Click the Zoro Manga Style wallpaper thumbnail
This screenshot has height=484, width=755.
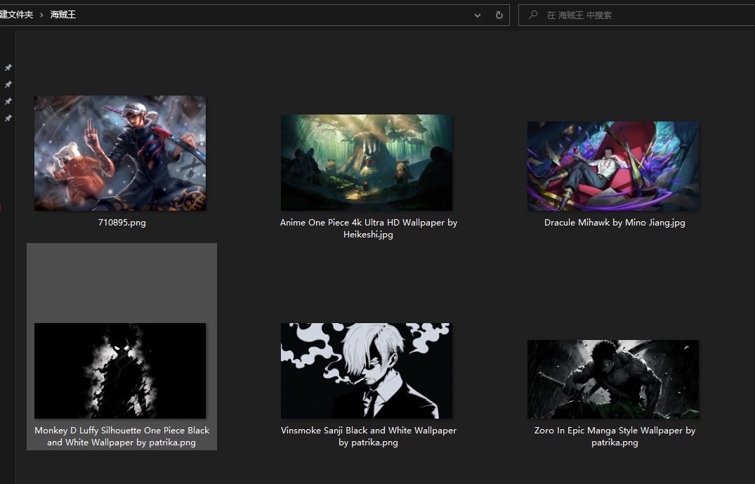[613, 379]
